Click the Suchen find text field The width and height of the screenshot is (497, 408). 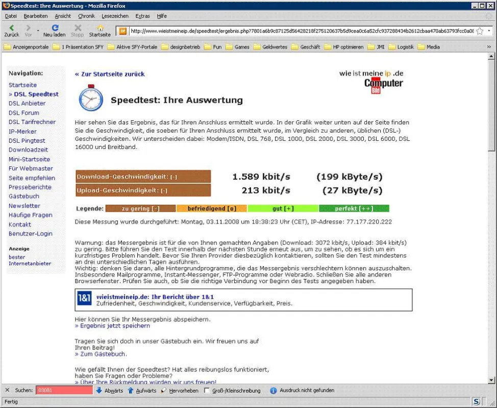(64, 390)
